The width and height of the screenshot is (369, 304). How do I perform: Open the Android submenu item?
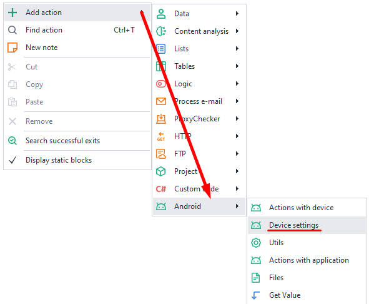tap(199, 206)
